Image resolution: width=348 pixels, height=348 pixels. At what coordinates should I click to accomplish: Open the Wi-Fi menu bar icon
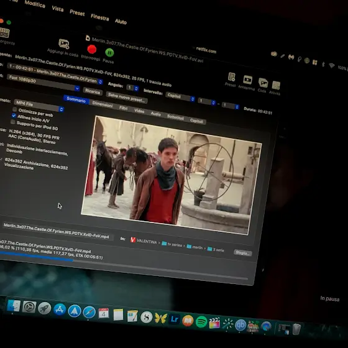pyautogui.click(x=332, y=65)
